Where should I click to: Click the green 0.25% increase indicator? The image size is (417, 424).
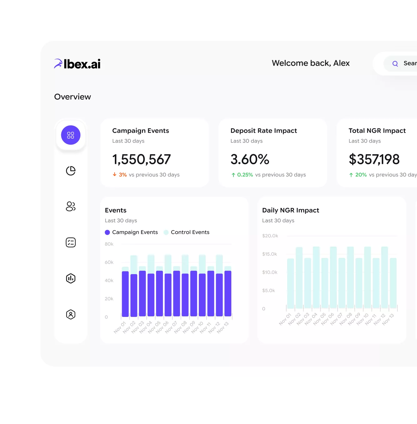242,175
